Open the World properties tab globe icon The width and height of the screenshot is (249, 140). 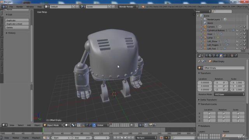pos(217,56)
